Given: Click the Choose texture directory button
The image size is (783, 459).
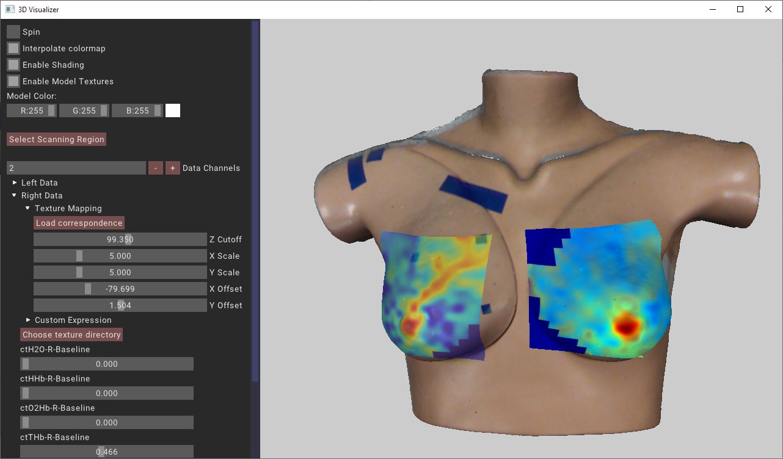Looking at the screenshot, I should (71, 334).
